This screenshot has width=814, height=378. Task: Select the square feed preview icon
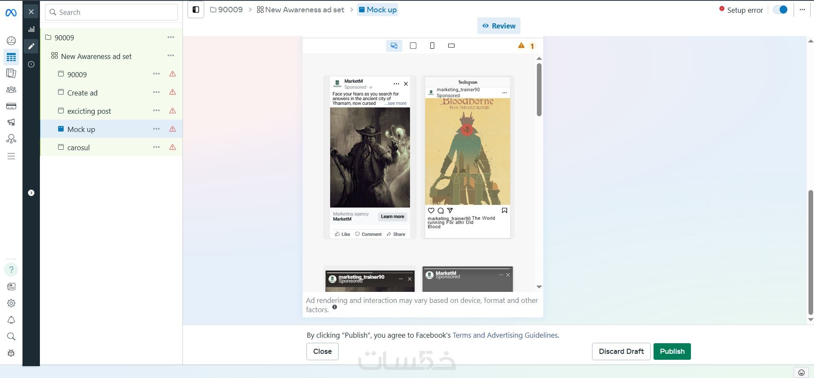(x=413, y=46)
